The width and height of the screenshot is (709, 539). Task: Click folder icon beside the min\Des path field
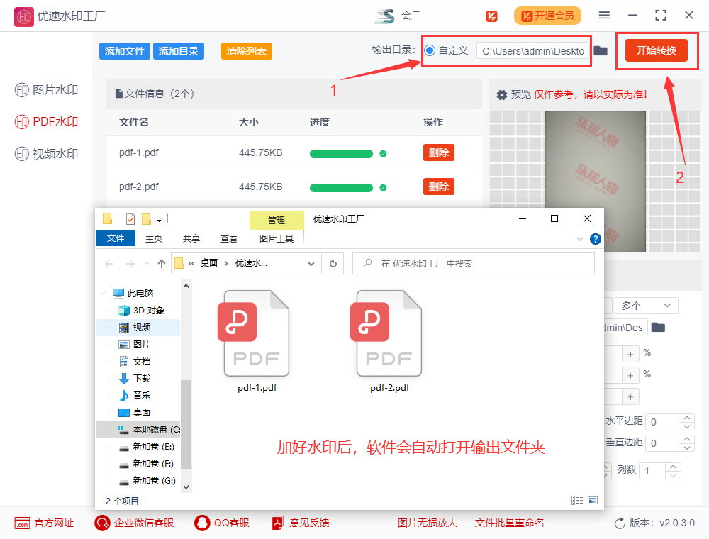pos(658,328)
